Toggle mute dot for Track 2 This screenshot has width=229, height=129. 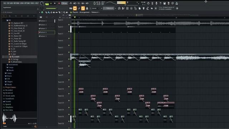69,32
